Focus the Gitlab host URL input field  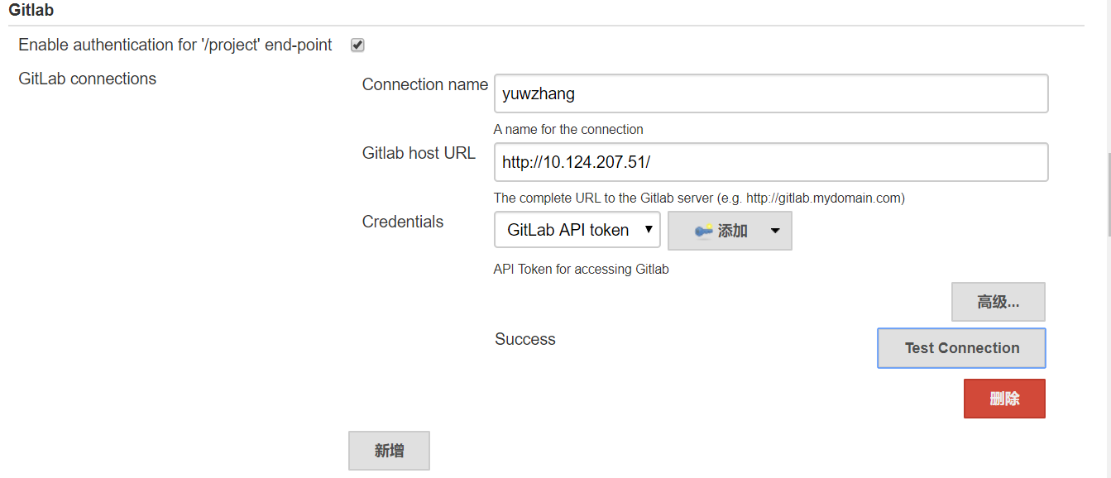(x=770, y=162)
